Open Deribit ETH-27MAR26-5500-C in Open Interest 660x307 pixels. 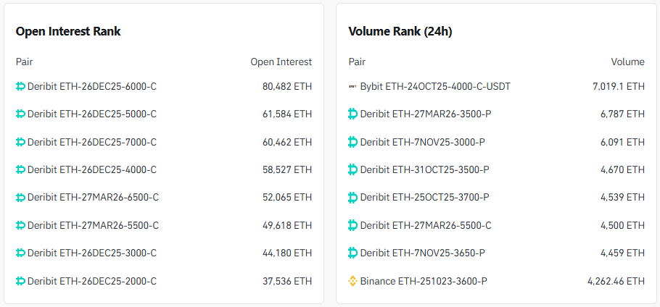coord(93,225)
